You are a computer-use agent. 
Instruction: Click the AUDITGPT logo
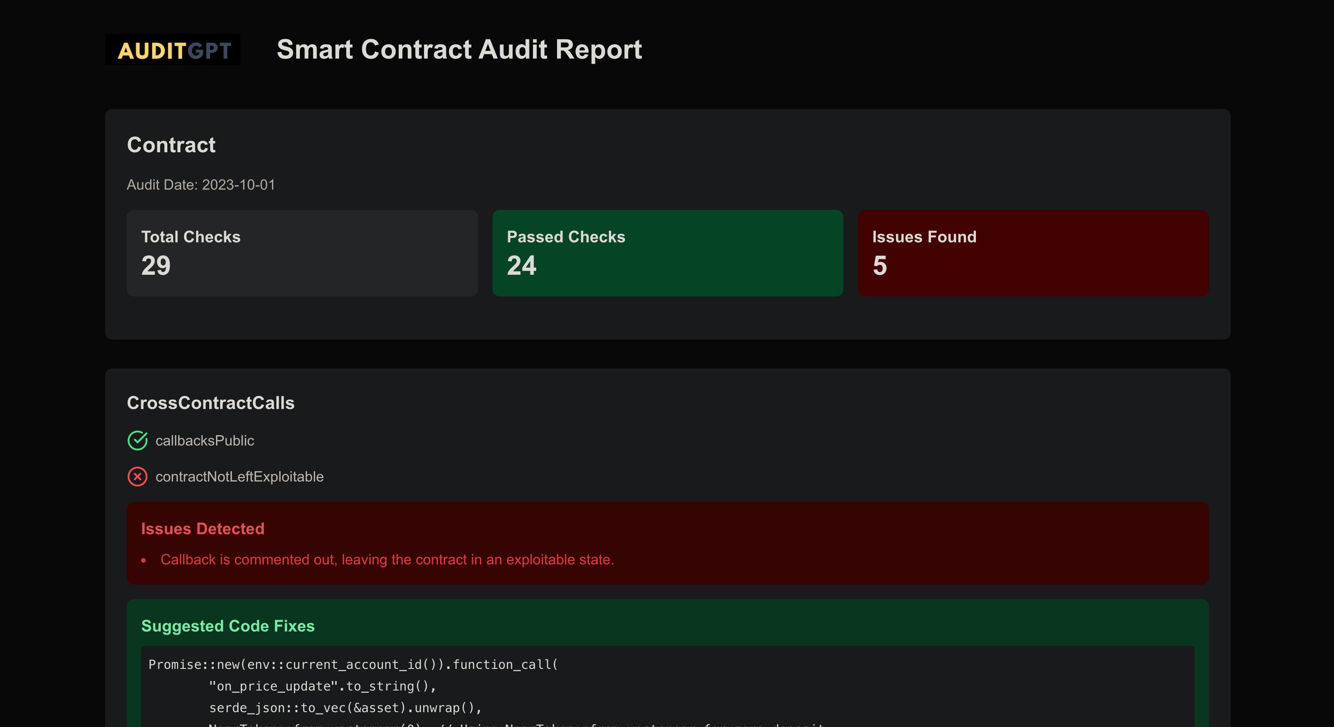click(x=172, y=50)
